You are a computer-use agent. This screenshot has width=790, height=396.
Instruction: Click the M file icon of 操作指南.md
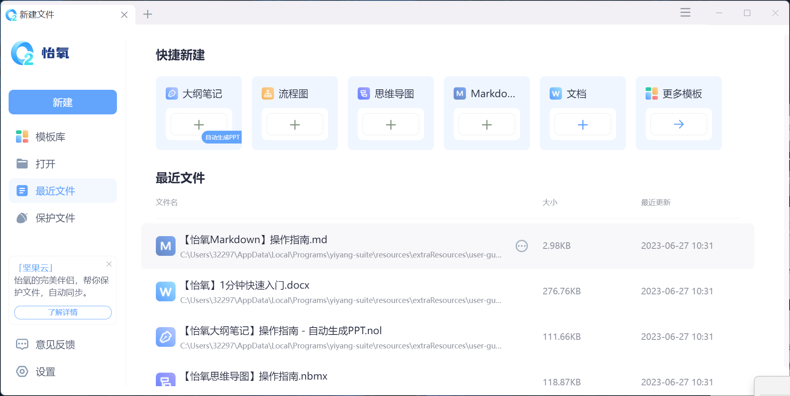click(166, 246)
